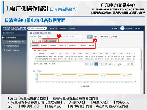Open 初步结果查询(电厂侧) sidebar sub-item

(15, 42)
